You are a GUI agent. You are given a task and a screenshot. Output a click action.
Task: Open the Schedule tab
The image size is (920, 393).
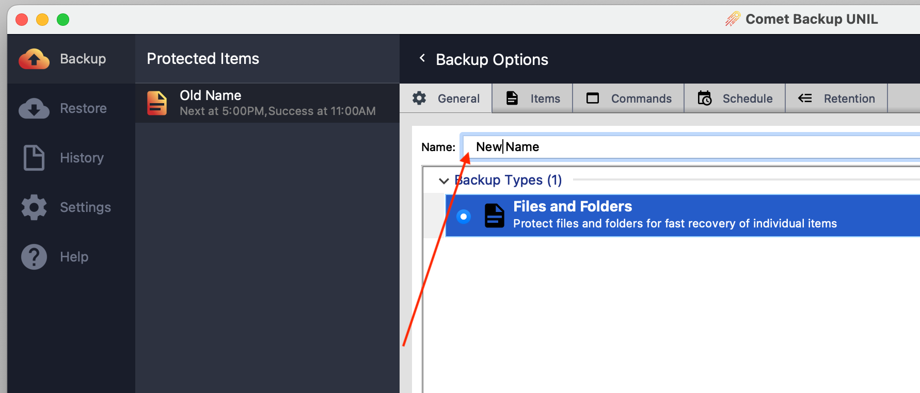click(x=735, y=99)
